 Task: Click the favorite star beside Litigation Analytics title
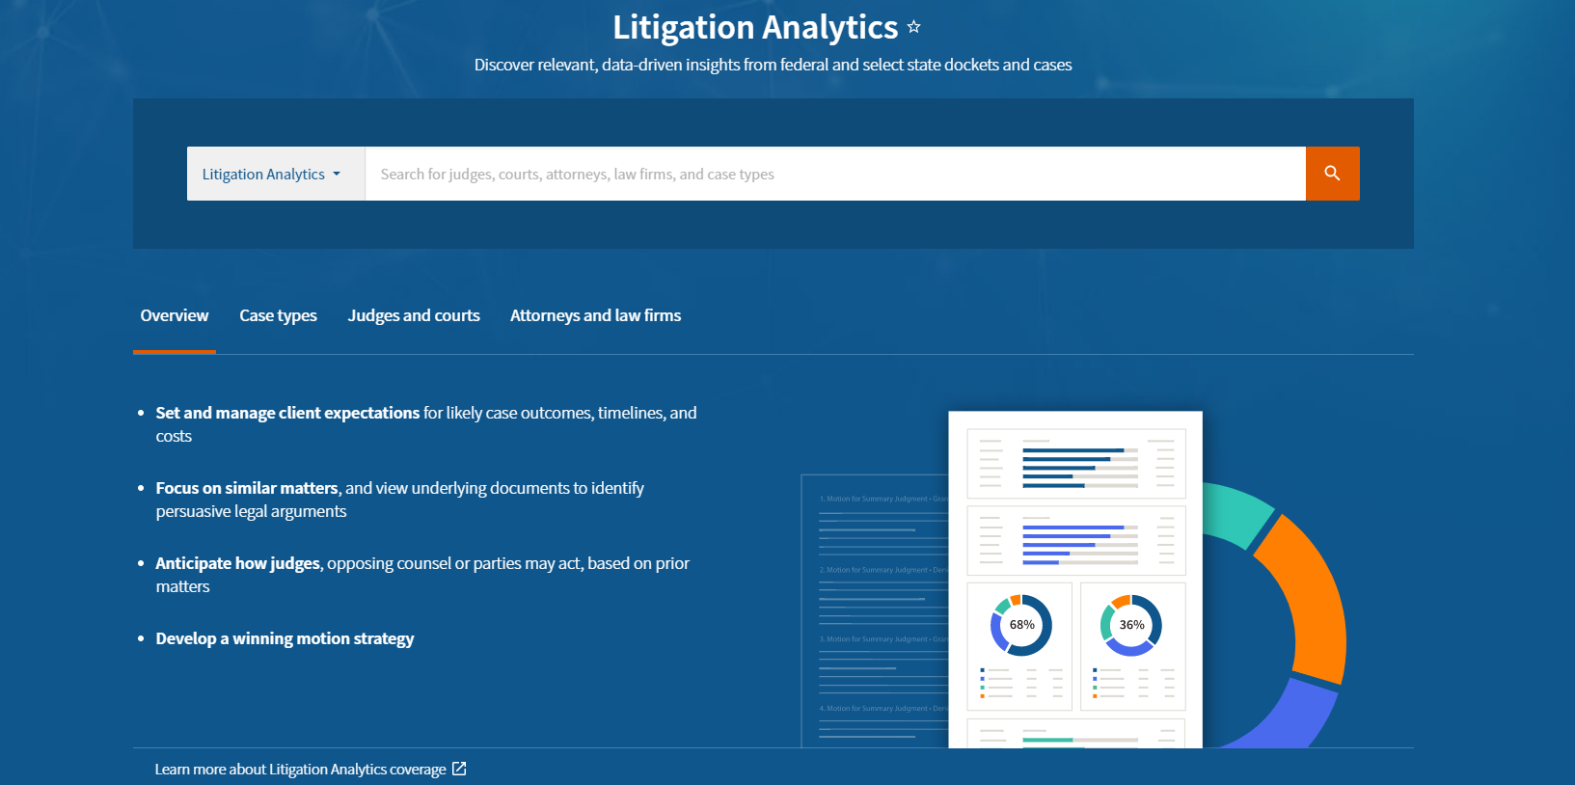(913, 27)
